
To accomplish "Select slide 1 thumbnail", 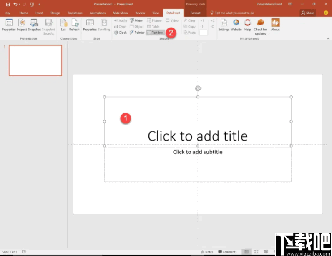I will (x=35, y=60).
